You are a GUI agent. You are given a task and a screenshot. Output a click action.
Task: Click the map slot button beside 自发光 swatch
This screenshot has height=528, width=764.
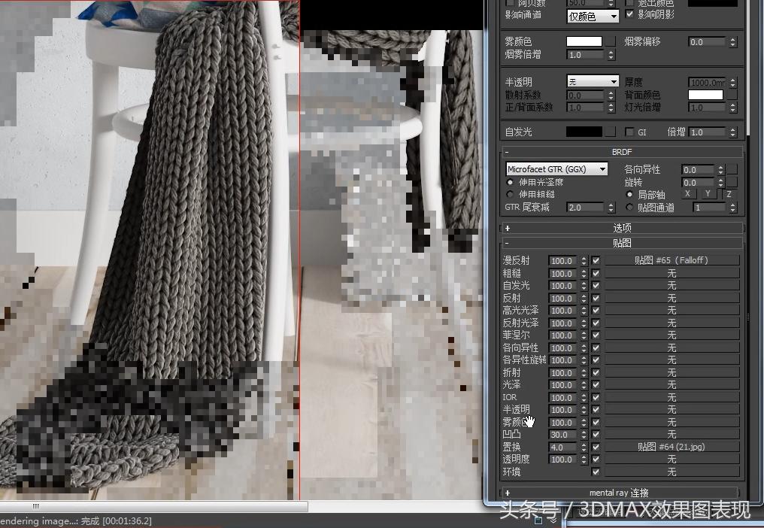[611, 132]
